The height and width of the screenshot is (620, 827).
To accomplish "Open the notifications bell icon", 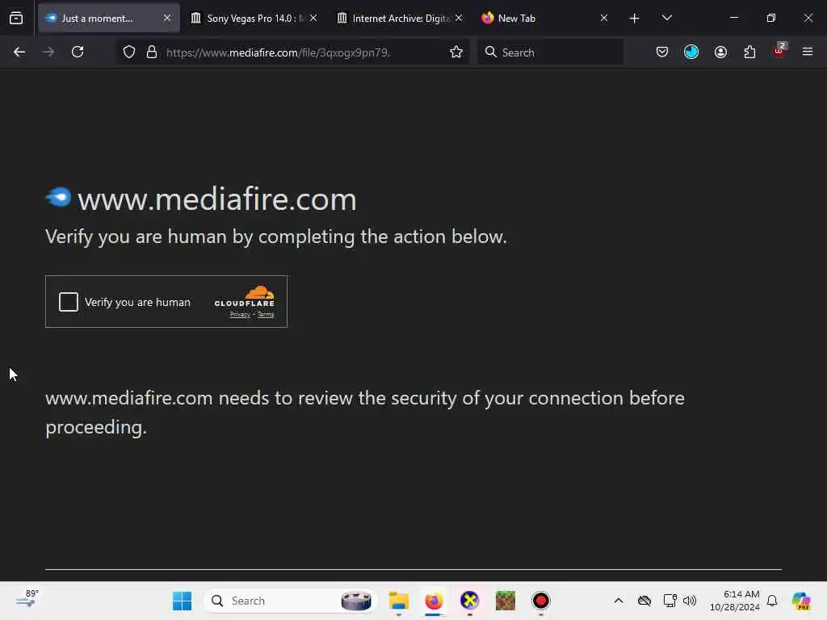I will point(772,601).
